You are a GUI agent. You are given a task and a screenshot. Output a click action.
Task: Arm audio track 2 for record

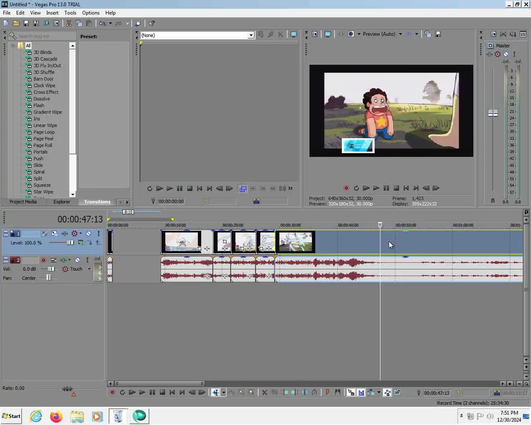click(43, 260)
